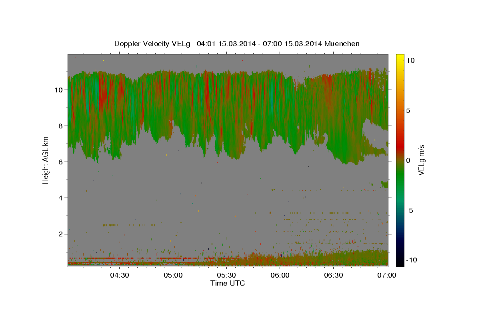
Task: Click the 05:00 time tick label
Action: (173, 275)
